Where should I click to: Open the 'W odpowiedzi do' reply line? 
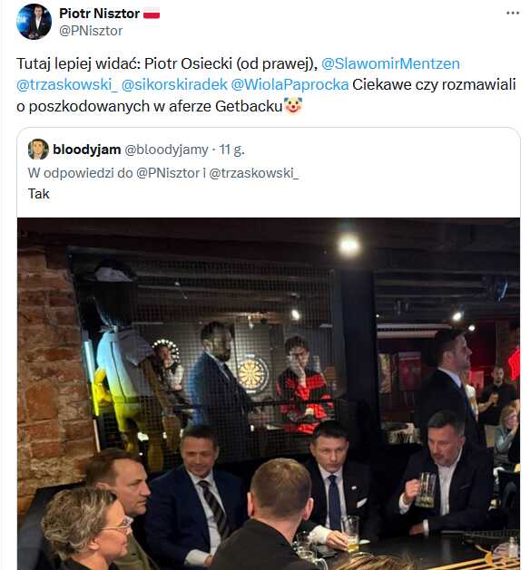(163, 173)
